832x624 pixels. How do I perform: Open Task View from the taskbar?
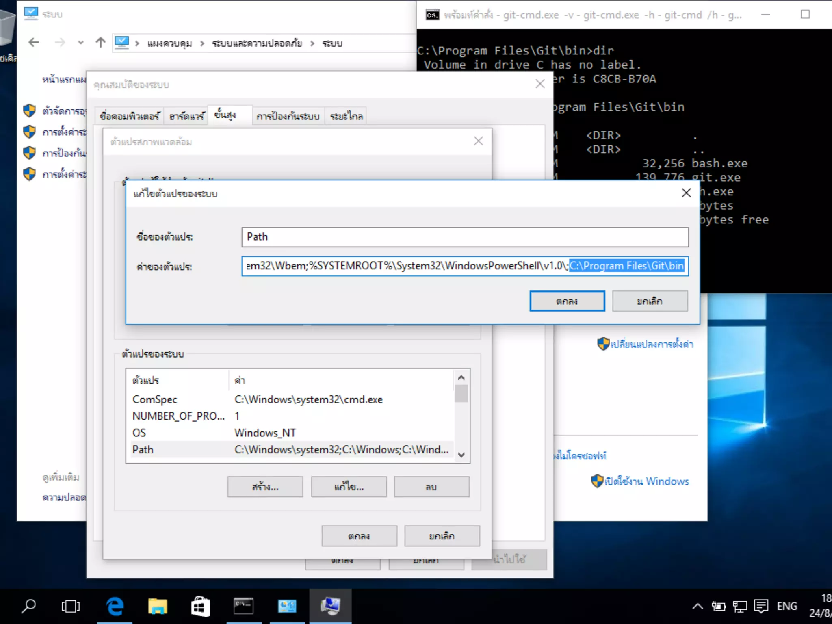point(71,606)
